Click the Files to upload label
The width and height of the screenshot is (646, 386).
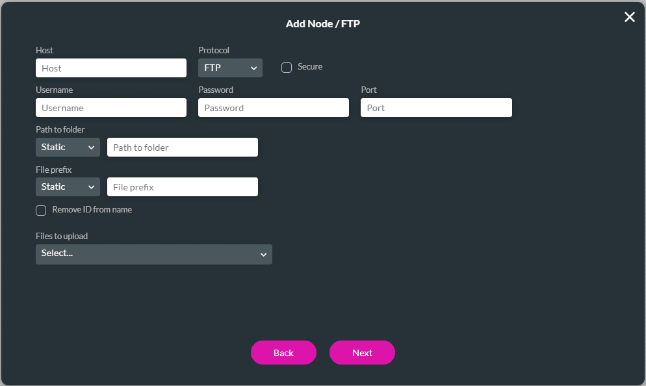point(60,236)
